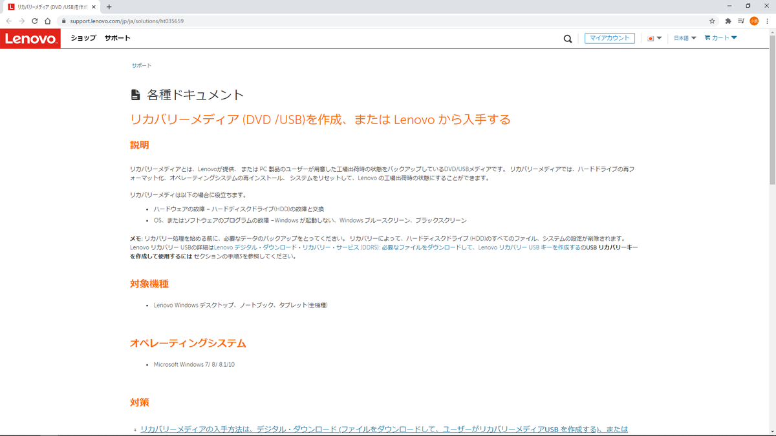Go back with the browser back arrow

8,21
